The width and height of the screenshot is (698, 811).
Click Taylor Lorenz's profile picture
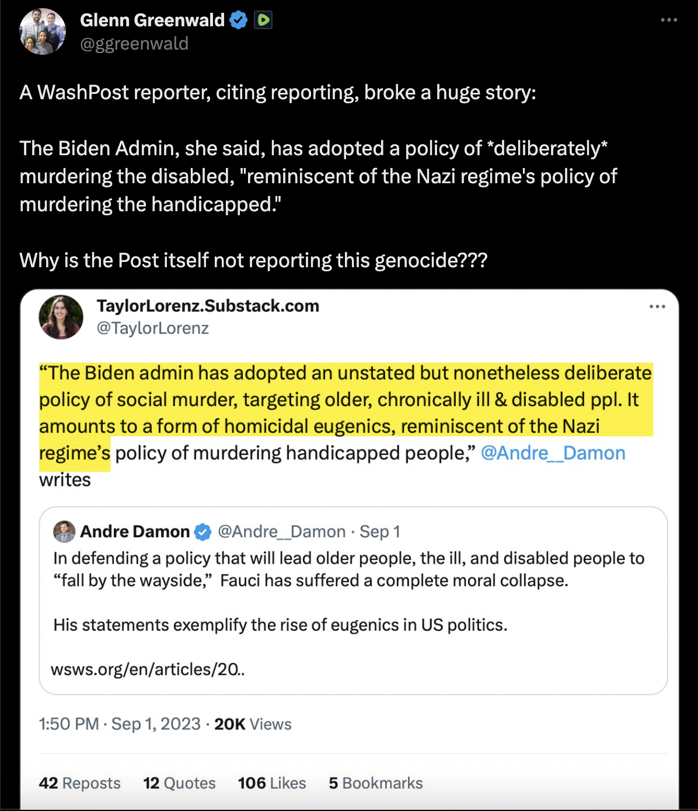pos(61,317)
